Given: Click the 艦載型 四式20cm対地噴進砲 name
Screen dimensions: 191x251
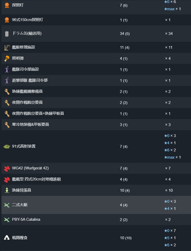Looking at the screenshot, I should coord(36,179).
